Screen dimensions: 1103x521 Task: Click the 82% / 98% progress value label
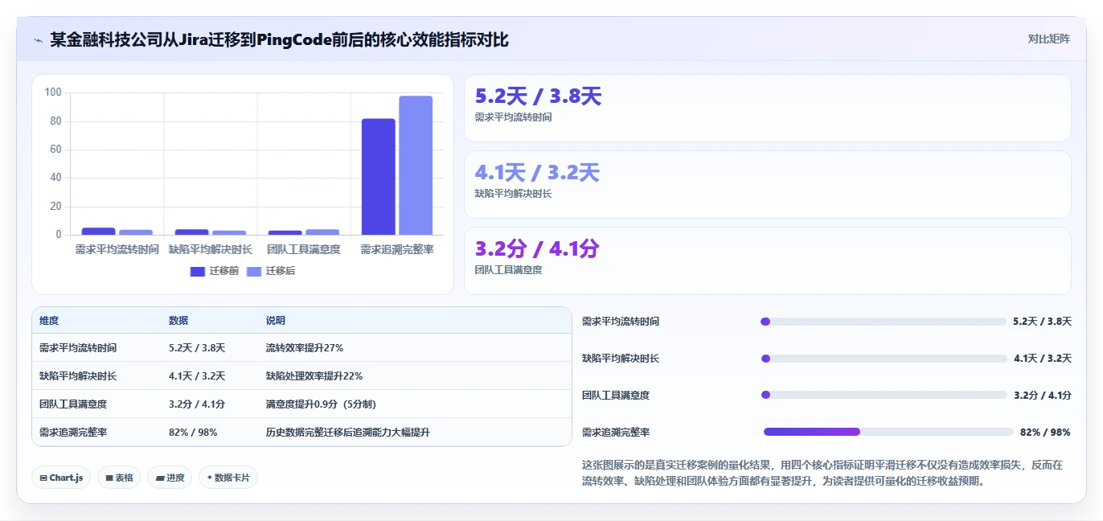pyautogui.click(x=1045, y=432)
